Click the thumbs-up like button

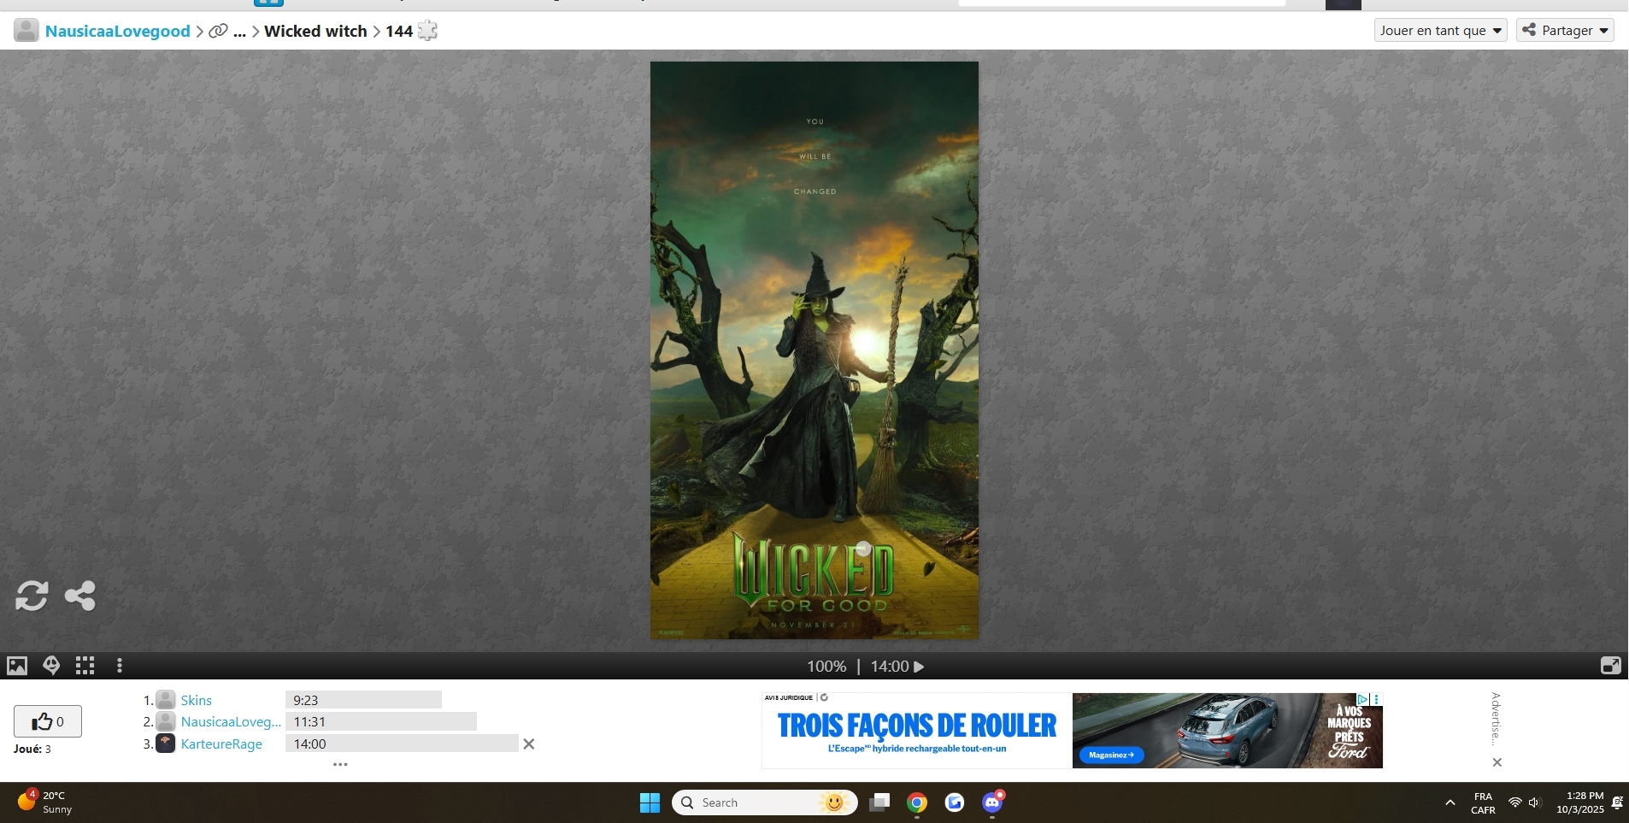tap(48, 721)
